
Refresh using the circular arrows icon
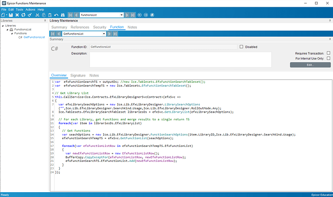(x=23, y=15)
